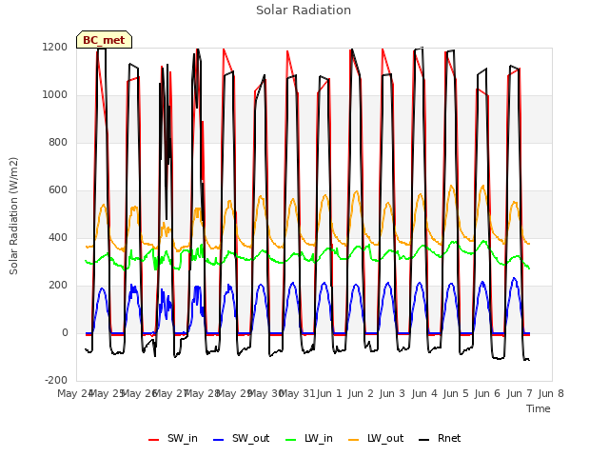Click the Jun 7 x-axis label
The height and width of the screenshot is (457, 609).
pyautogui.click(x=520, y=393)
